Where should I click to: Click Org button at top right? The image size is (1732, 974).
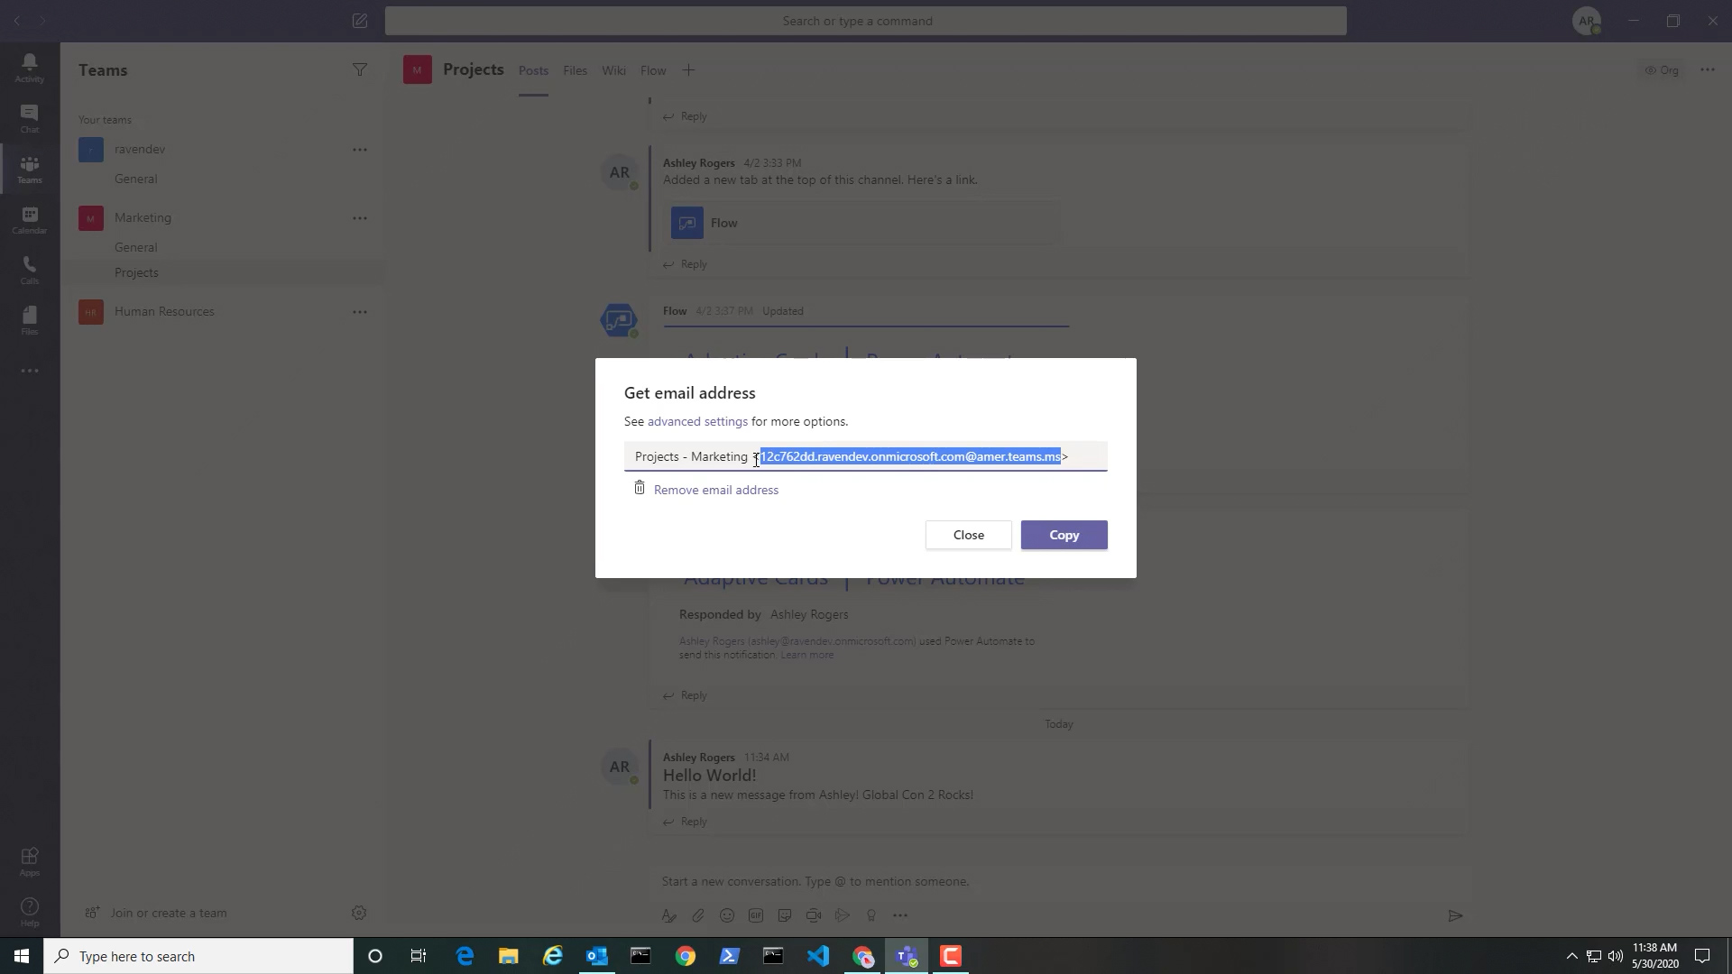pos(1662,69)
